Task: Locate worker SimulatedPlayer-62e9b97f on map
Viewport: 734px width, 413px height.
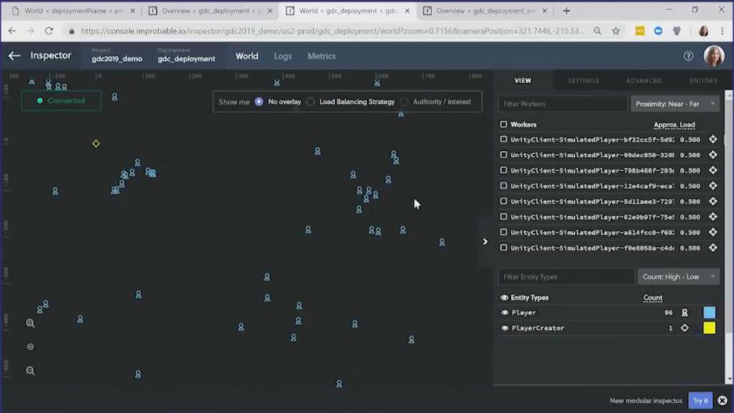Action: pyautogui.click(x=713, y=216)
